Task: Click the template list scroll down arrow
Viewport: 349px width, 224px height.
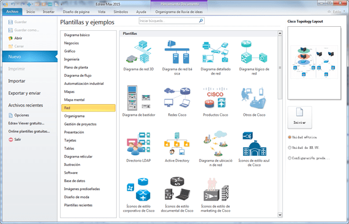Action: 280,215
